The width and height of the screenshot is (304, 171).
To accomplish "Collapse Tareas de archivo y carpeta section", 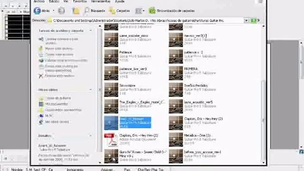I will [91, 30].
